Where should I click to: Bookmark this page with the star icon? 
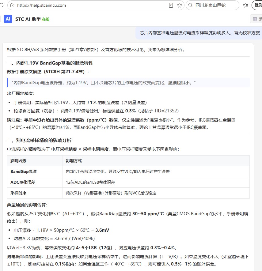tap(180, 5)
